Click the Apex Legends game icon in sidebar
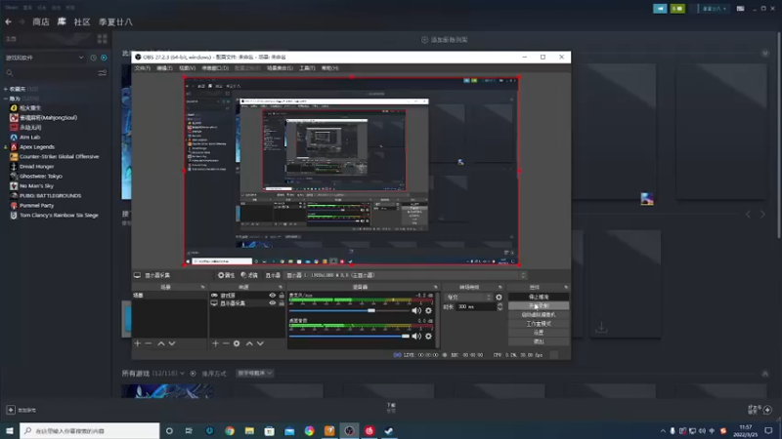The width and height of the screenshot is (782, 439). pos(14,147)
